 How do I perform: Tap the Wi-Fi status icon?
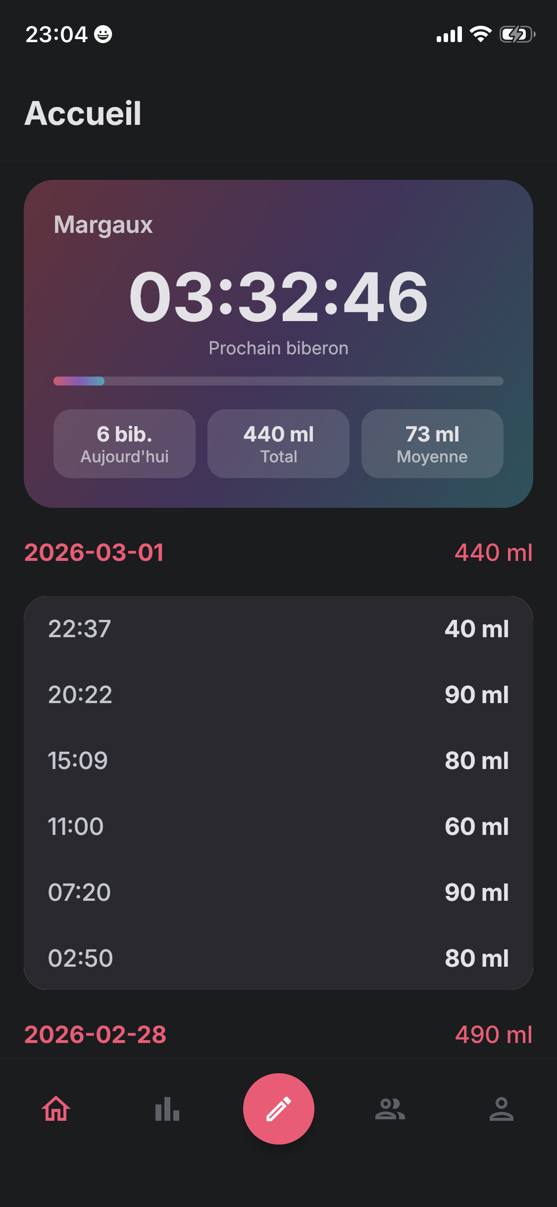[x=480, y=34]
